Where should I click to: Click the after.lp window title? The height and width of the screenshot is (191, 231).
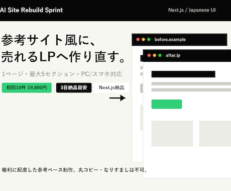(x=173, y=55)
